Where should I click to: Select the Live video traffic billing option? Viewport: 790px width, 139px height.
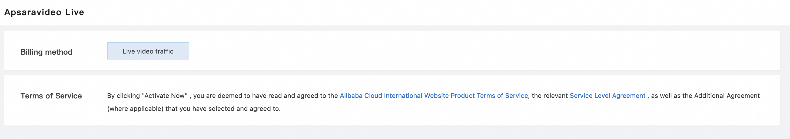(x=148, y=51)
